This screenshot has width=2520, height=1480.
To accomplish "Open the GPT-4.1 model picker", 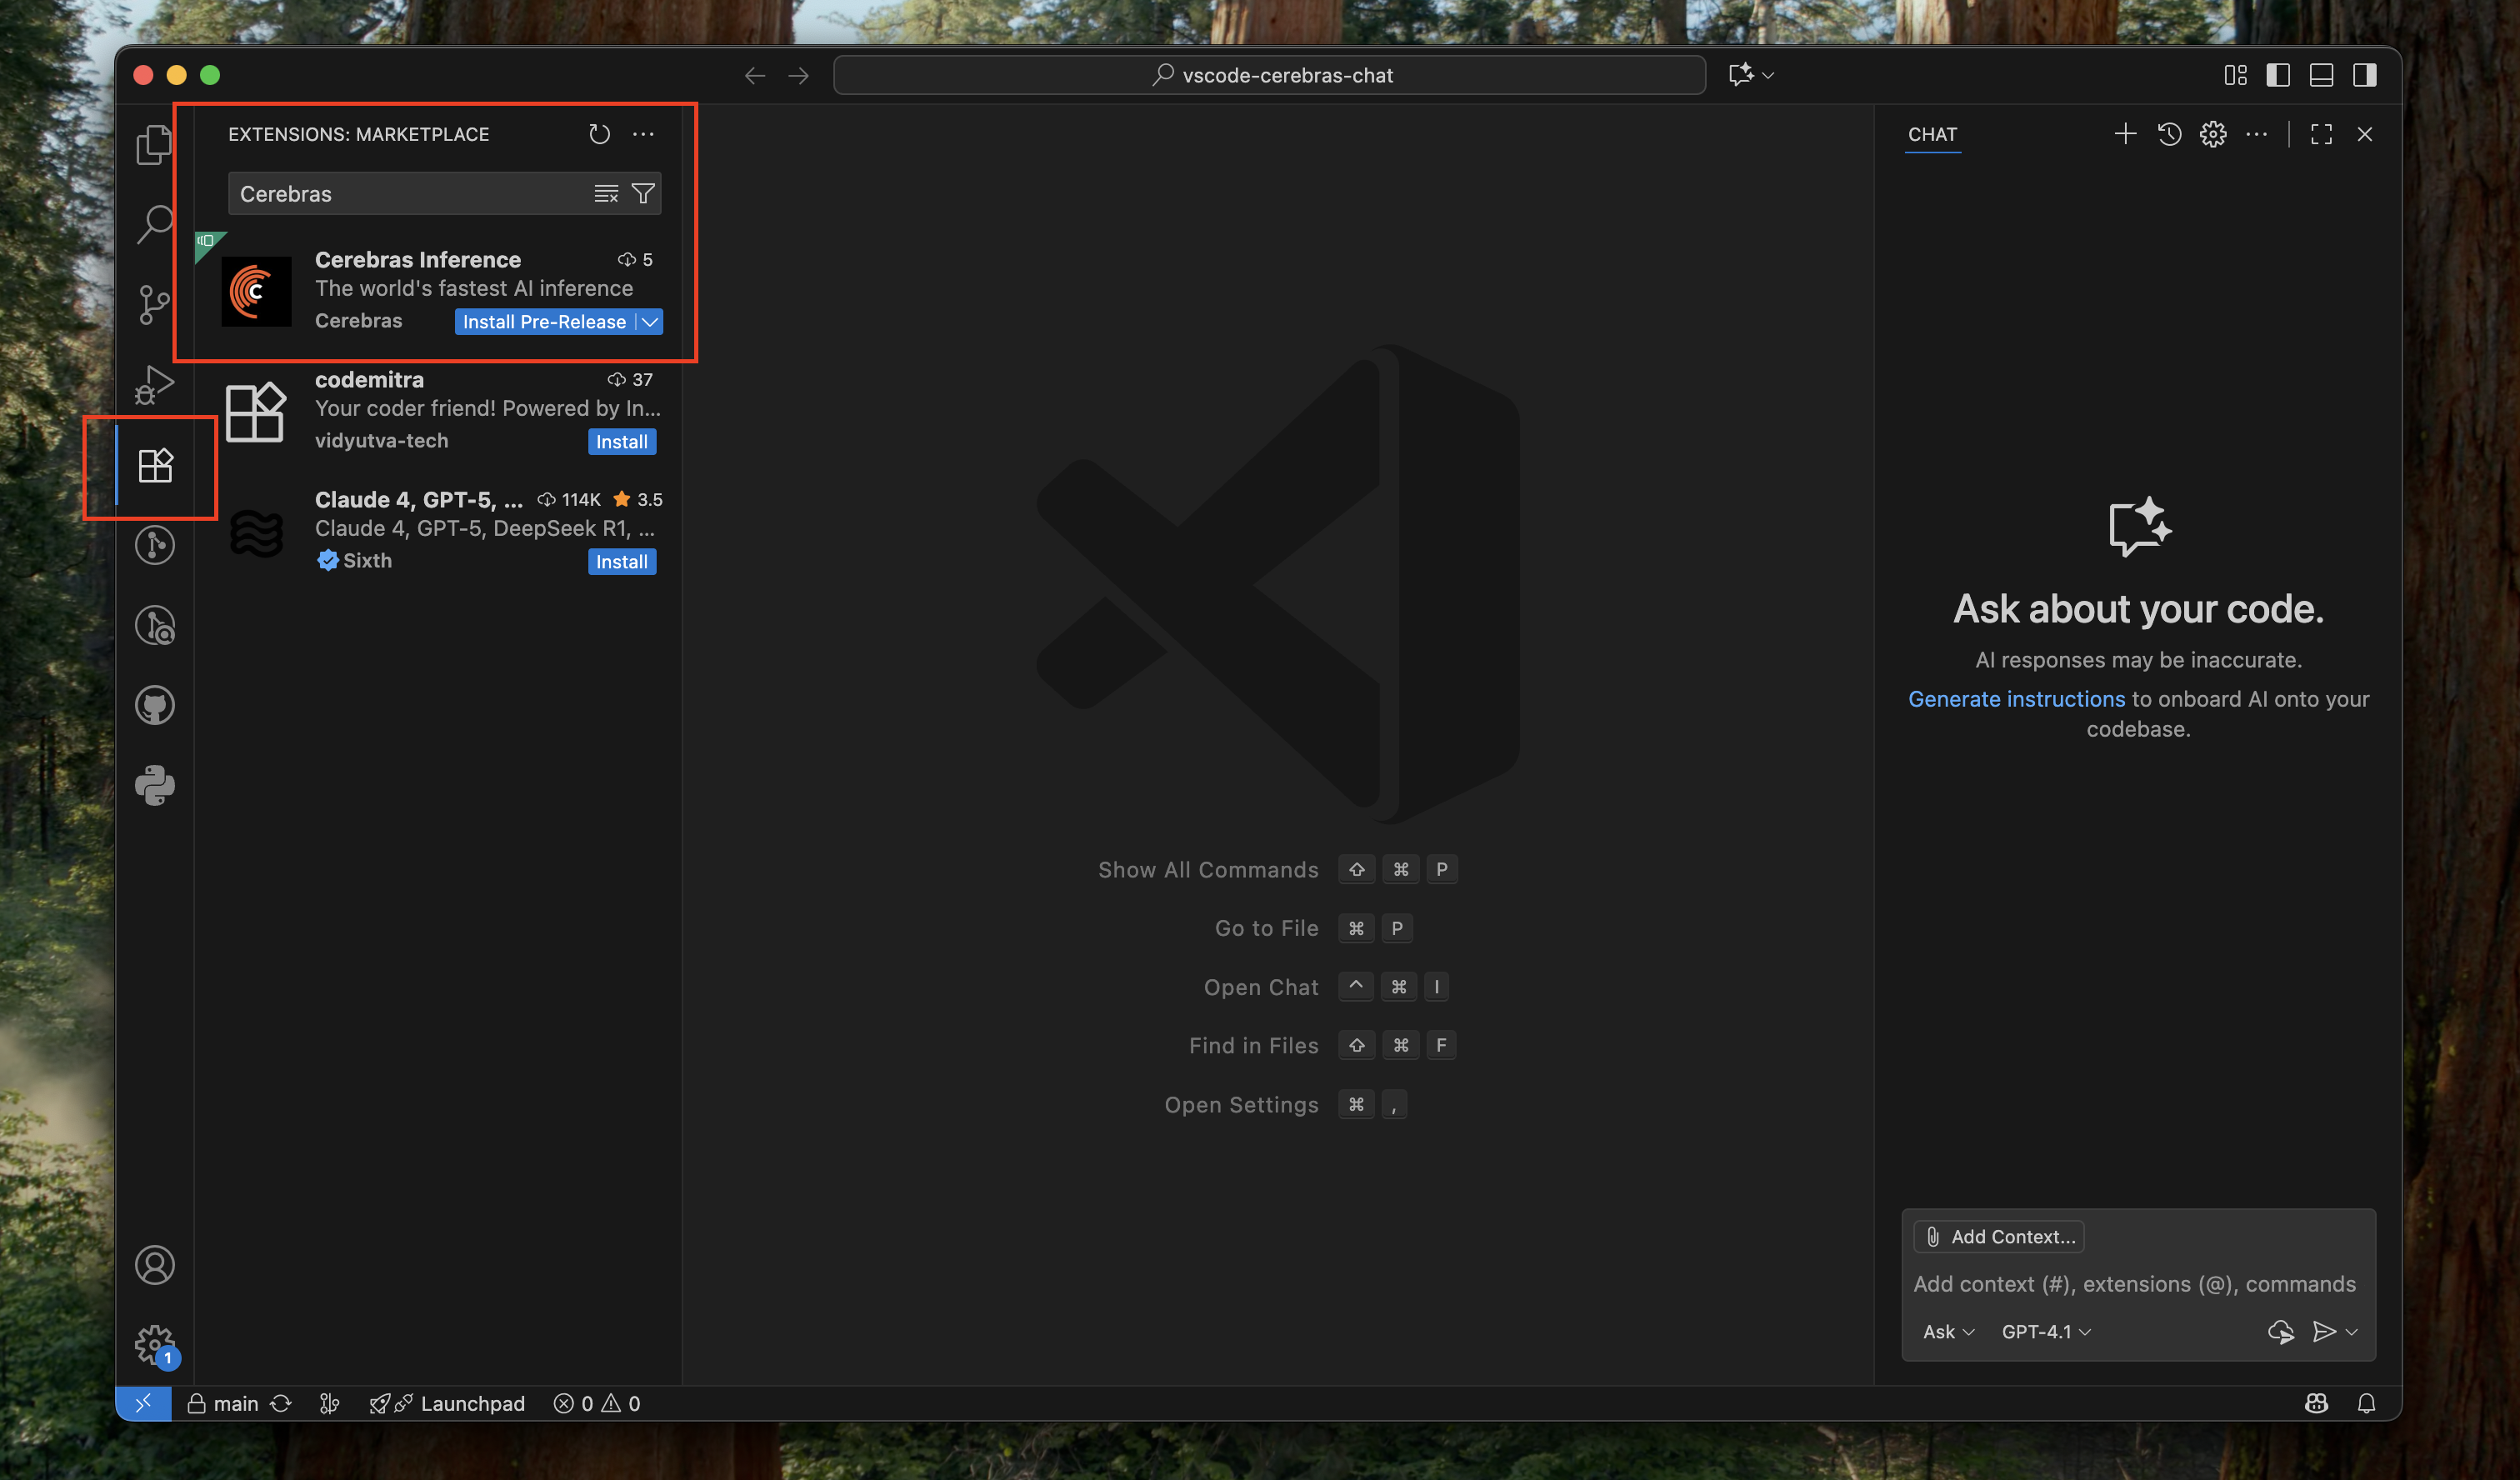I will tap(2045, 1332).
